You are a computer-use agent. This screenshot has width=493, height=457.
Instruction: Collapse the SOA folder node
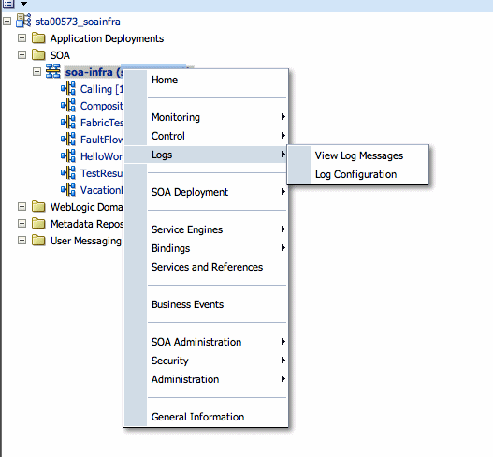tap(22, 54)
